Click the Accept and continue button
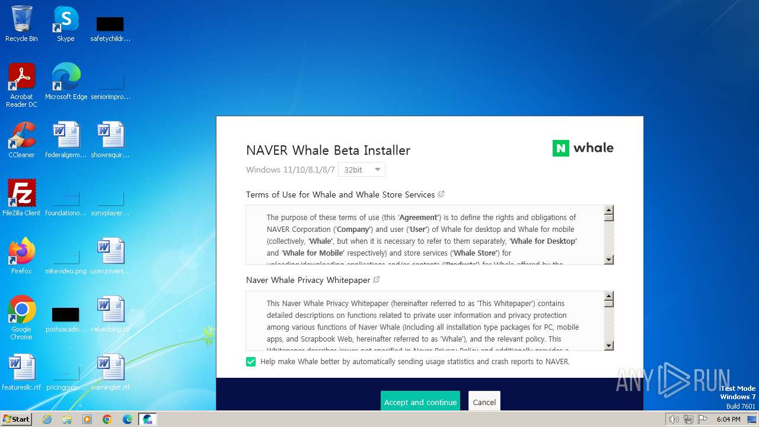The image size is (759, 427). coord(420,401)
